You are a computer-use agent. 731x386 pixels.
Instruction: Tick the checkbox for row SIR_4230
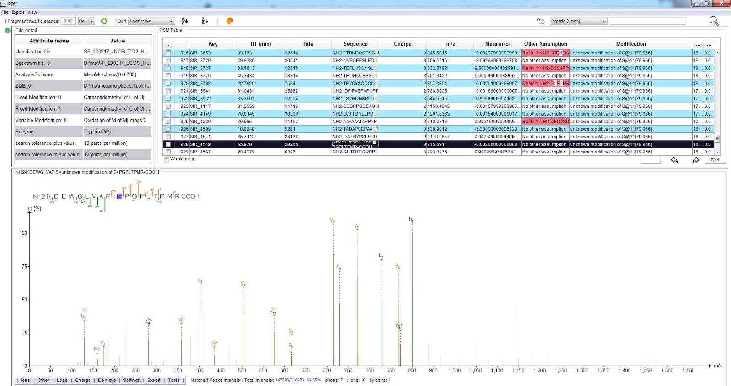click(x=168, y=122)
